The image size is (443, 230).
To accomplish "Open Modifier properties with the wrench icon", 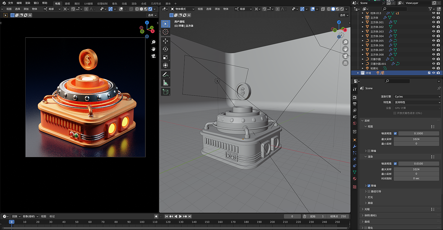I will (x=354, y=147).
